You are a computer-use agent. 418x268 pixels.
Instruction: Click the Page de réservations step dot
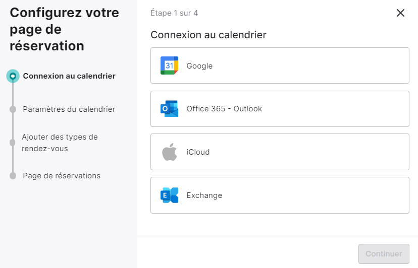coord(13,176)
